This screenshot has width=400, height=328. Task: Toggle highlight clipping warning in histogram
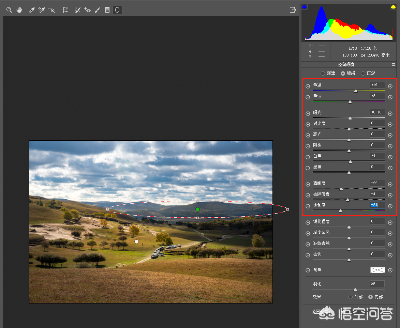click(x=393, y=7)
